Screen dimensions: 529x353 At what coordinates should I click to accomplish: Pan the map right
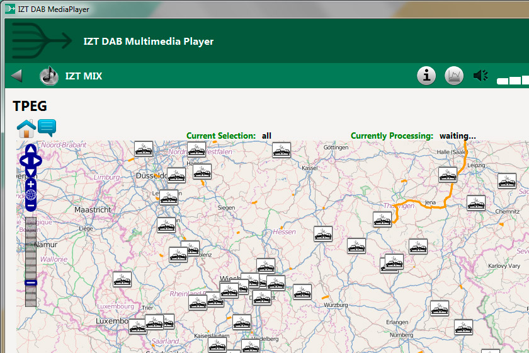[37, 161]
